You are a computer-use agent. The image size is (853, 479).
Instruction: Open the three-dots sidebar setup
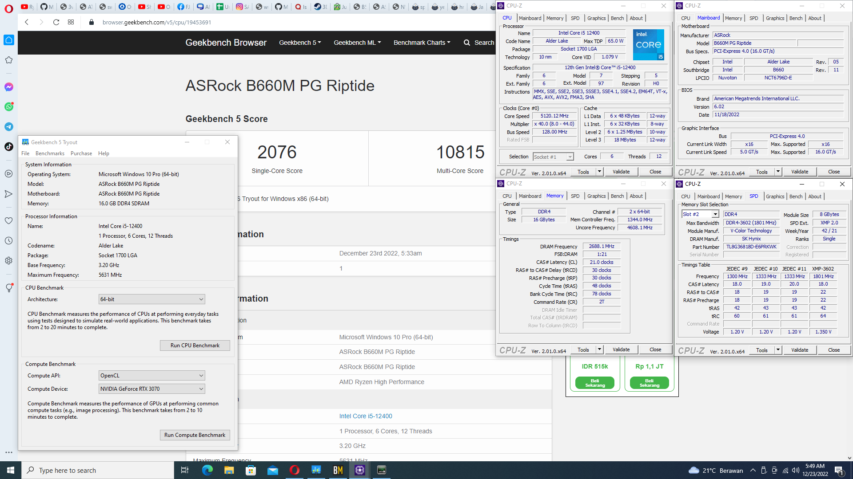[x=9, y=452]
